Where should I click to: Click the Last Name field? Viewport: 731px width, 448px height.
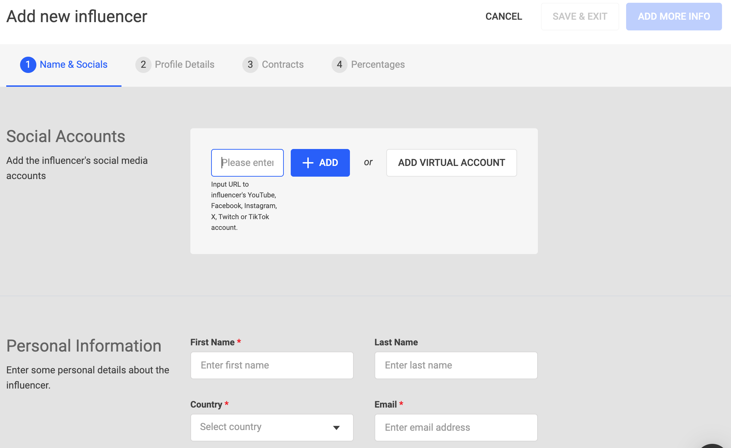(456, 365)
